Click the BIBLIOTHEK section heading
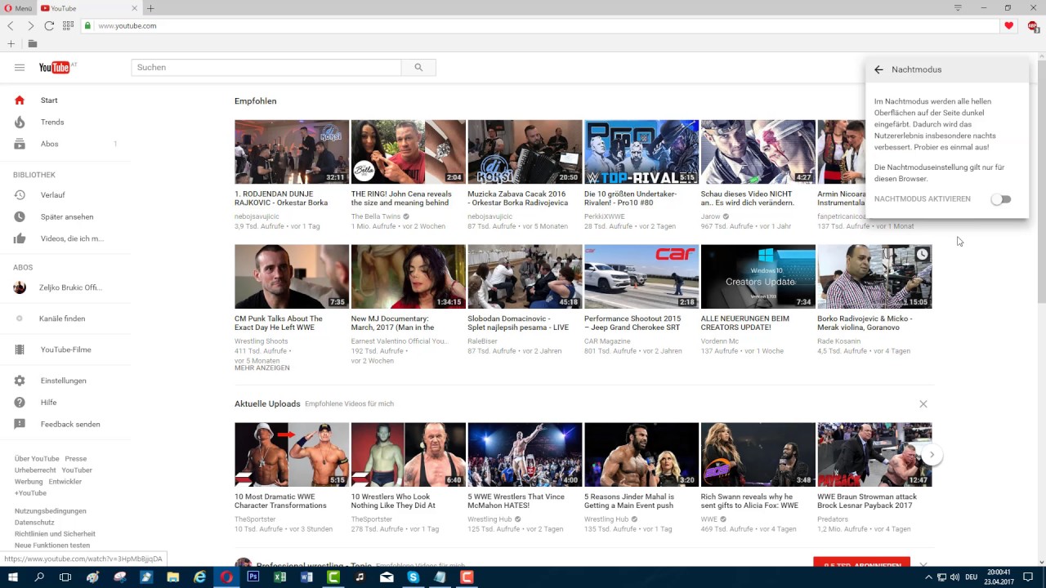Image resolution: width=1046 pixels, height=588 pixels. tap(34, 175)
